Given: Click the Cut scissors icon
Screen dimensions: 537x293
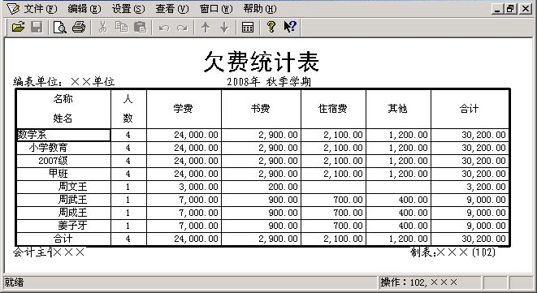Looking at the screenshot, I should tap(102, 27).
